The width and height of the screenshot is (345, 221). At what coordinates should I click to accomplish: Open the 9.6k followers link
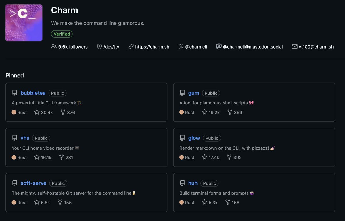73,46
